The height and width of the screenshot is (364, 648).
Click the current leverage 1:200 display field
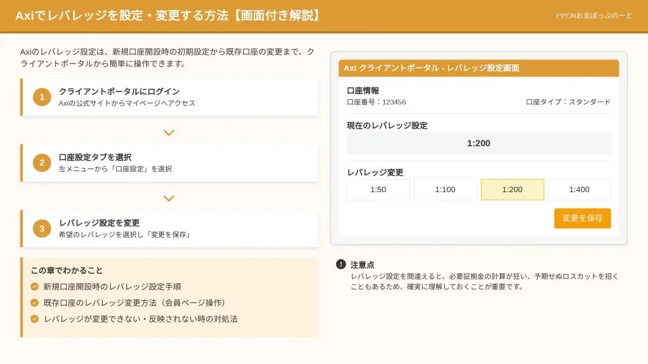478,143
